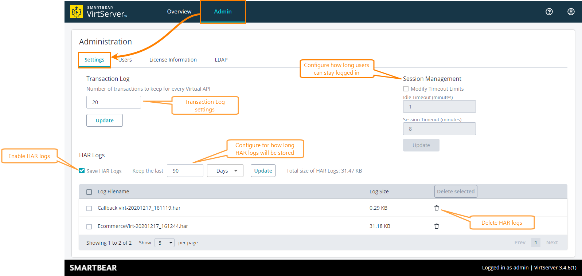Switch to the Settings sub-tab

[94, 60]
